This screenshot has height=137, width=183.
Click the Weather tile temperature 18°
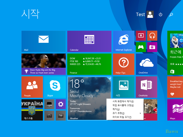(x=77, y=84)
